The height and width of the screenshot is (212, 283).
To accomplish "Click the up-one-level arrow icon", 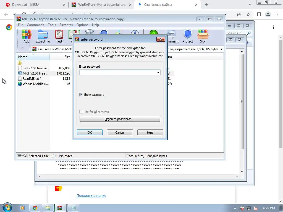I will click(22, 49).
